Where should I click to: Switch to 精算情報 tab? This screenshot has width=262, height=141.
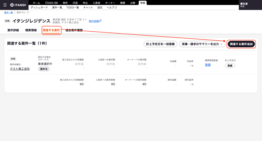pyautogui.click(x=31, y=30)
